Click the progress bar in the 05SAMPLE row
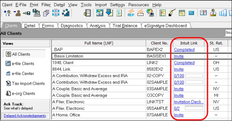 click(194, 108)
